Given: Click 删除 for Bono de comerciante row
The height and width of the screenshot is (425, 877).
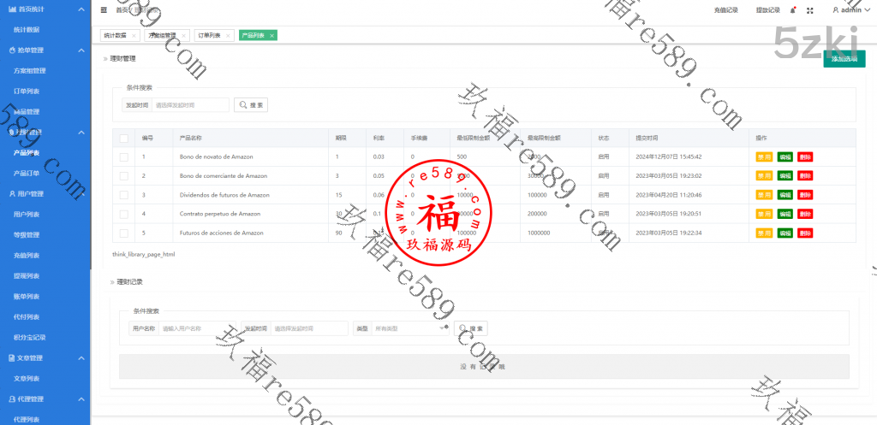Looking at the screenshot, I should click(805, 176).
